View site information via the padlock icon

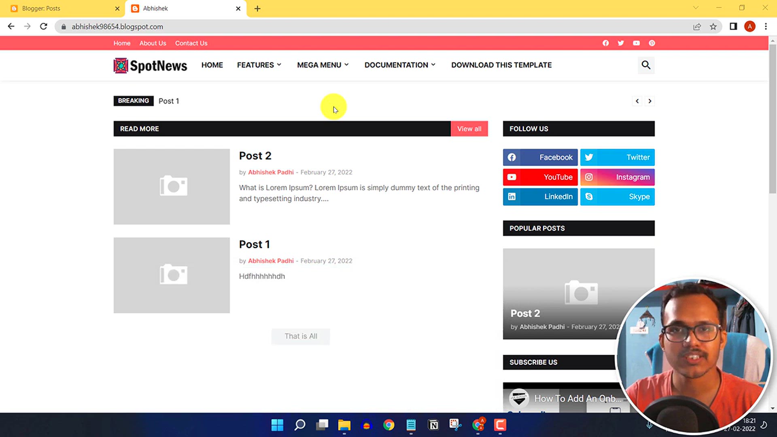(64, 27)
